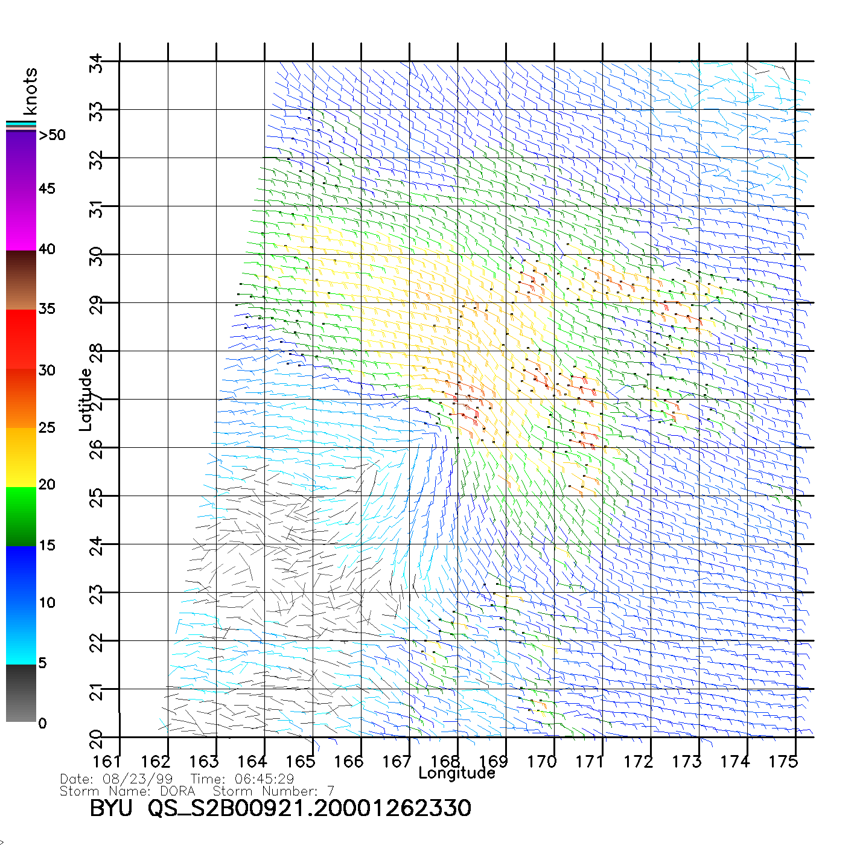The image size is (857, 845).
Task: Select the brown 35–40 knots color band
Action: (x=21, y=281)
